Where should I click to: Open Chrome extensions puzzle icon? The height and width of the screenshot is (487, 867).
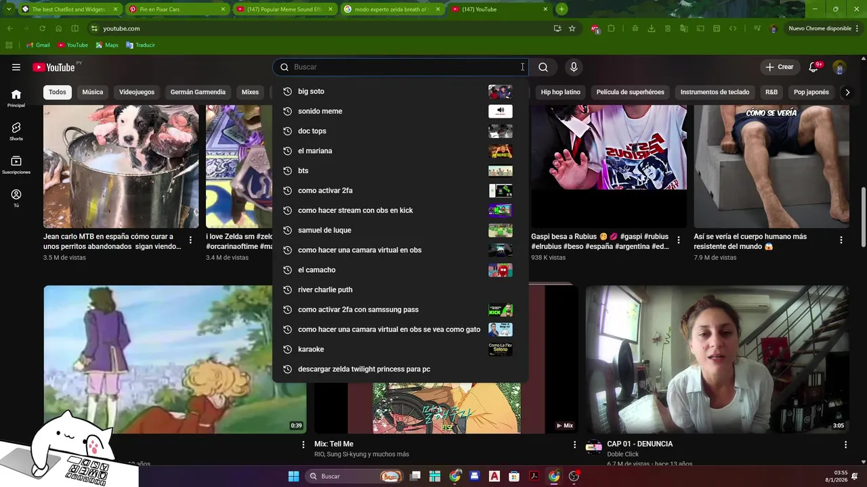(x=611, y=28)
